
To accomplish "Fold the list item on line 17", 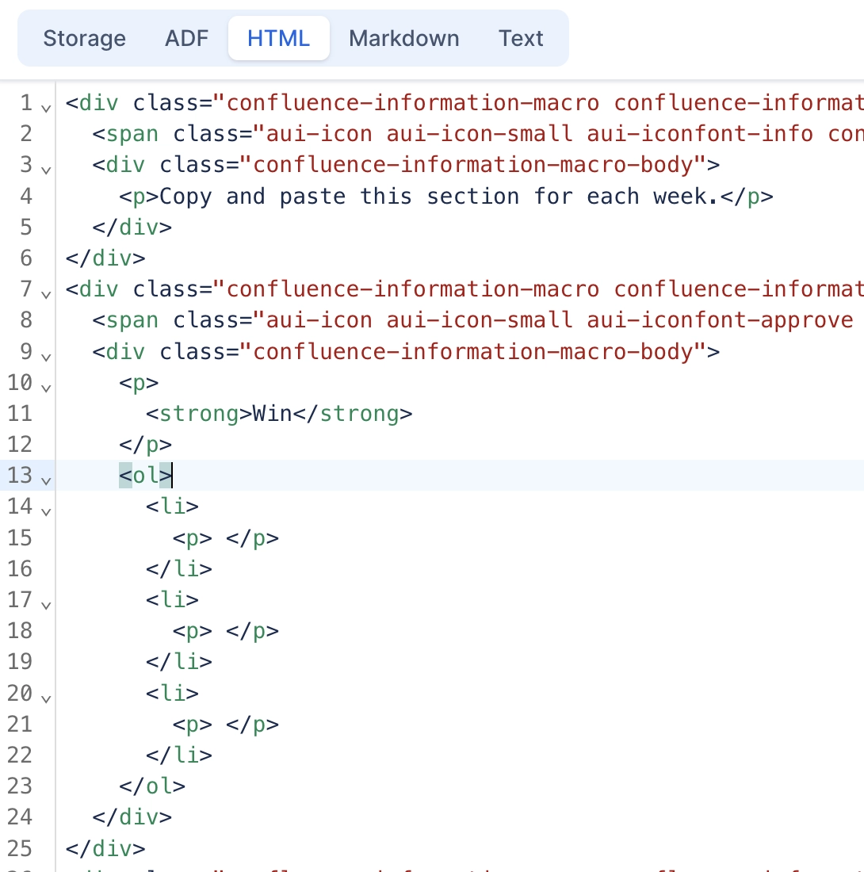I will coord(46,604).
